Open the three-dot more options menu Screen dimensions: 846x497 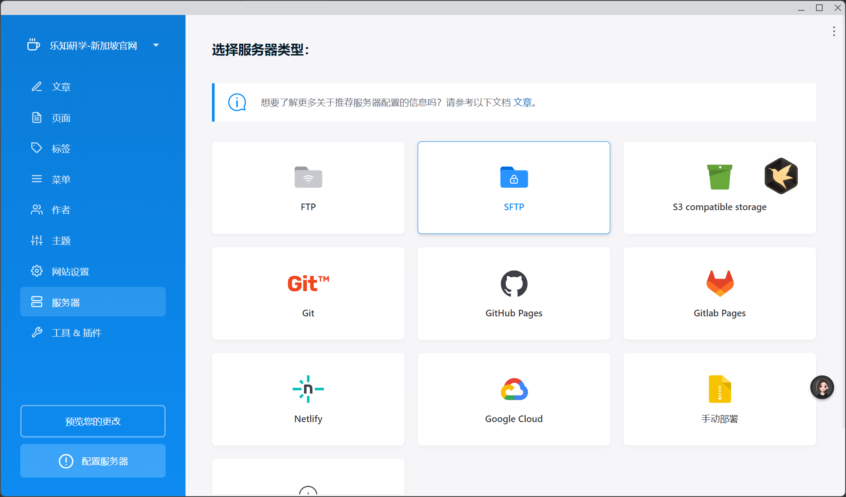click(x=834, y=31)
